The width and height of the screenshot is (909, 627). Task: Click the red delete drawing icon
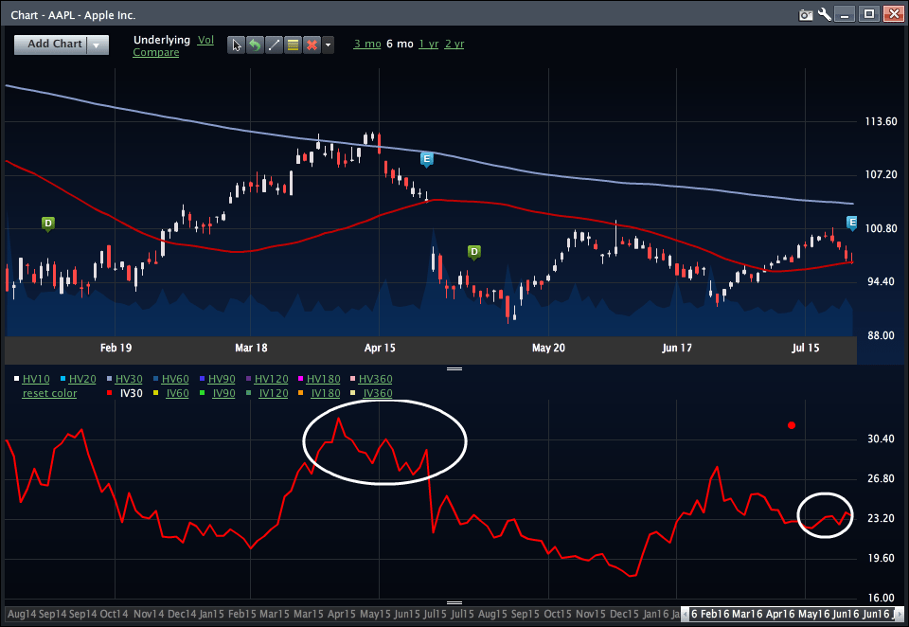(312, 45)
